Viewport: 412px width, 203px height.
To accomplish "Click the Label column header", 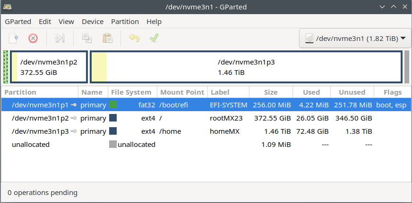I will (228, 92).
